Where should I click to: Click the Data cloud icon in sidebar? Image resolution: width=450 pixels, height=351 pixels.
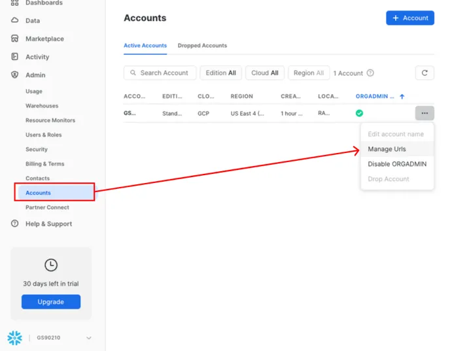[14, 21]
